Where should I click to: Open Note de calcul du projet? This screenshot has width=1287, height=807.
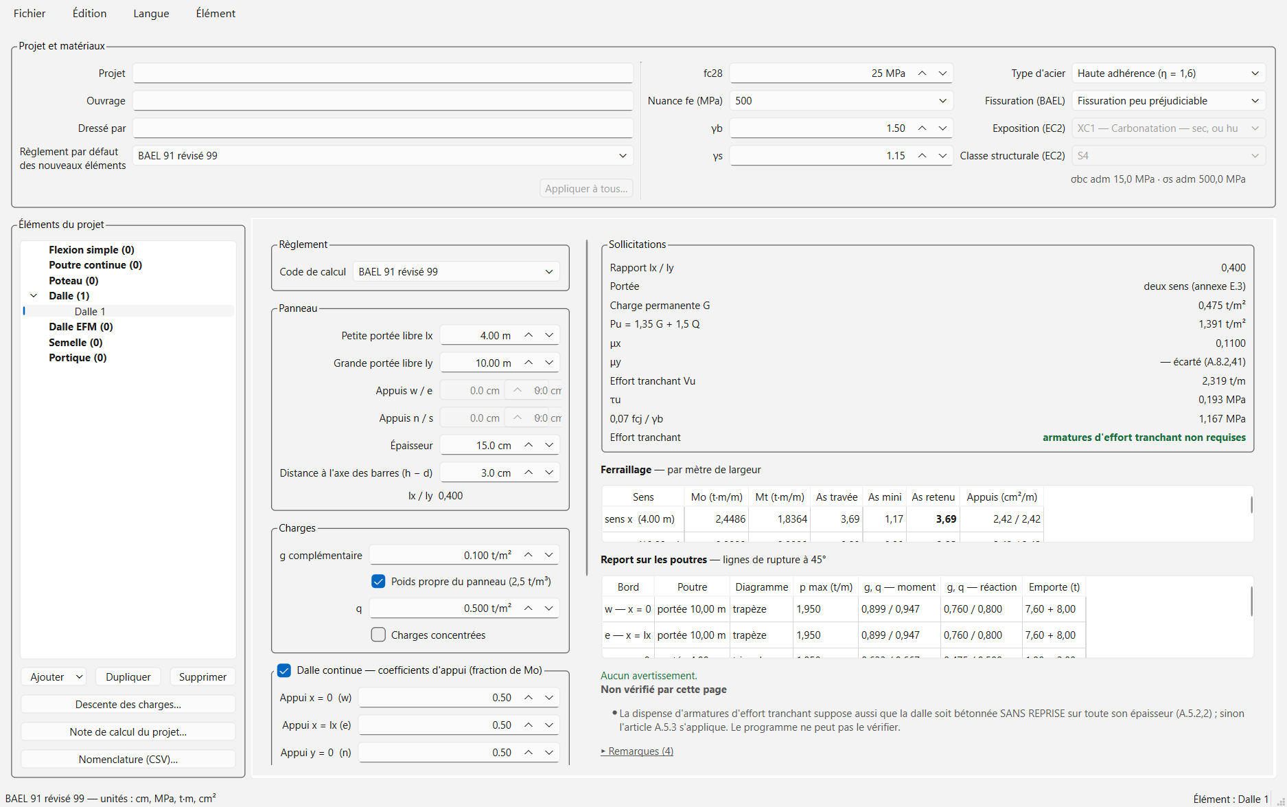pos(128,732)
